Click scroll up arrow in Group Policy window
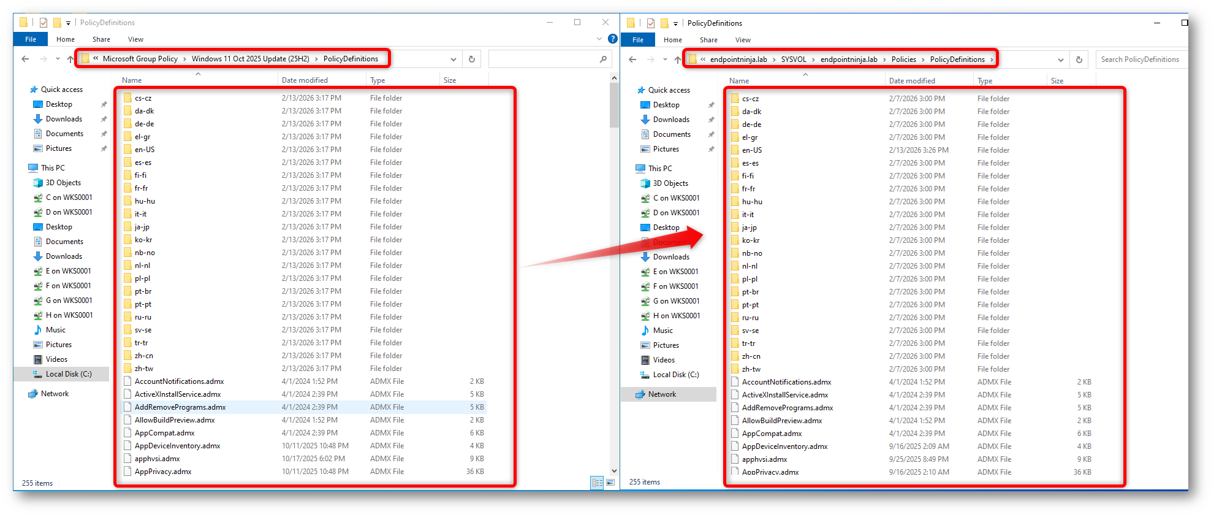 pyautogui.click(x=614, y=78)
